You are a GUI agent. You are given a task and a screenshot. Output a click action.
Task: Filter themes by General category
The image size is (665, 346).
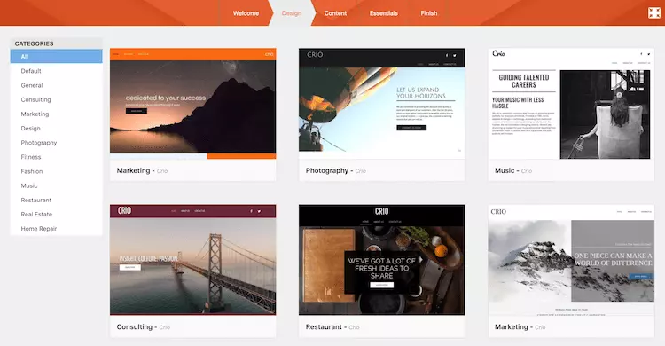57,85
